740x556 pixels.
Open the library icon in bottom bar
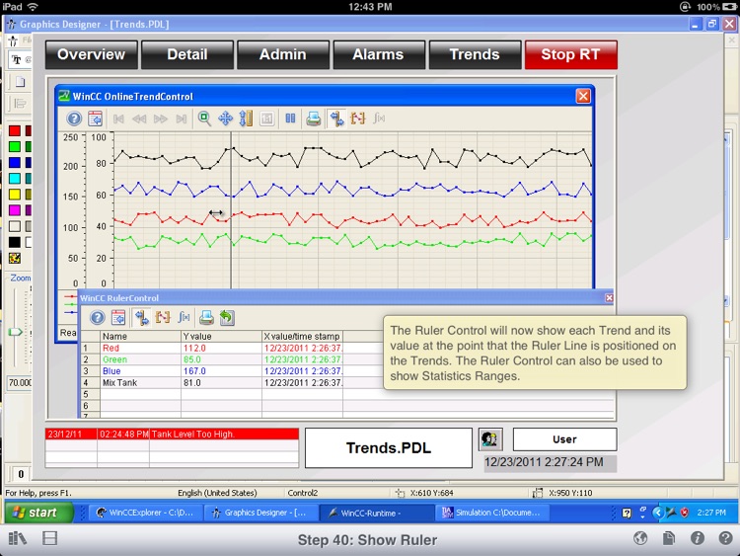18,538
